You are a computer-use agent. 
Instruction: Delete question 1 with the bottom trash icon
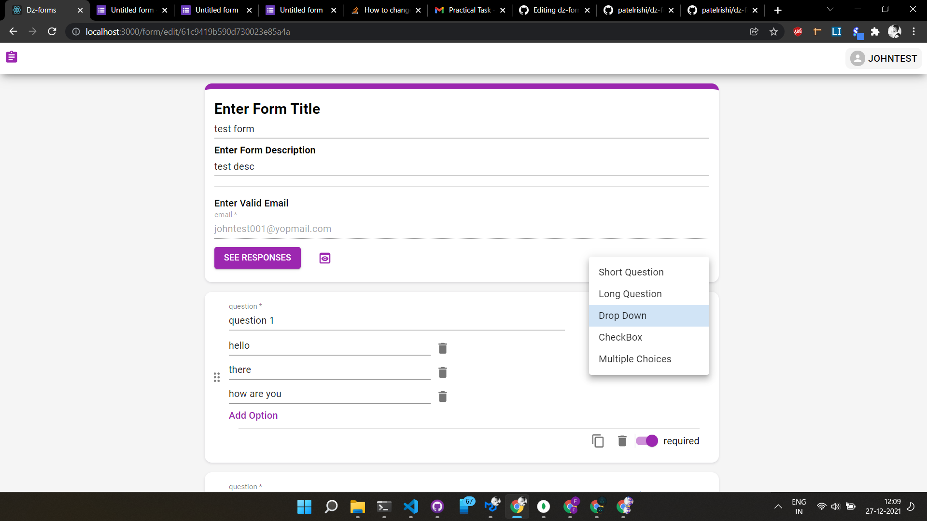coord(622,440)
